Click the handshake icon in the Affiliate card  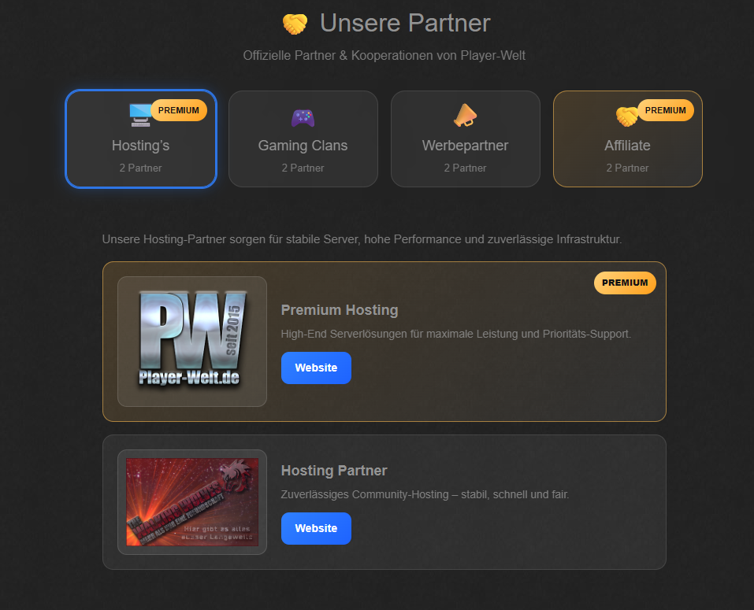pos(626,116)
